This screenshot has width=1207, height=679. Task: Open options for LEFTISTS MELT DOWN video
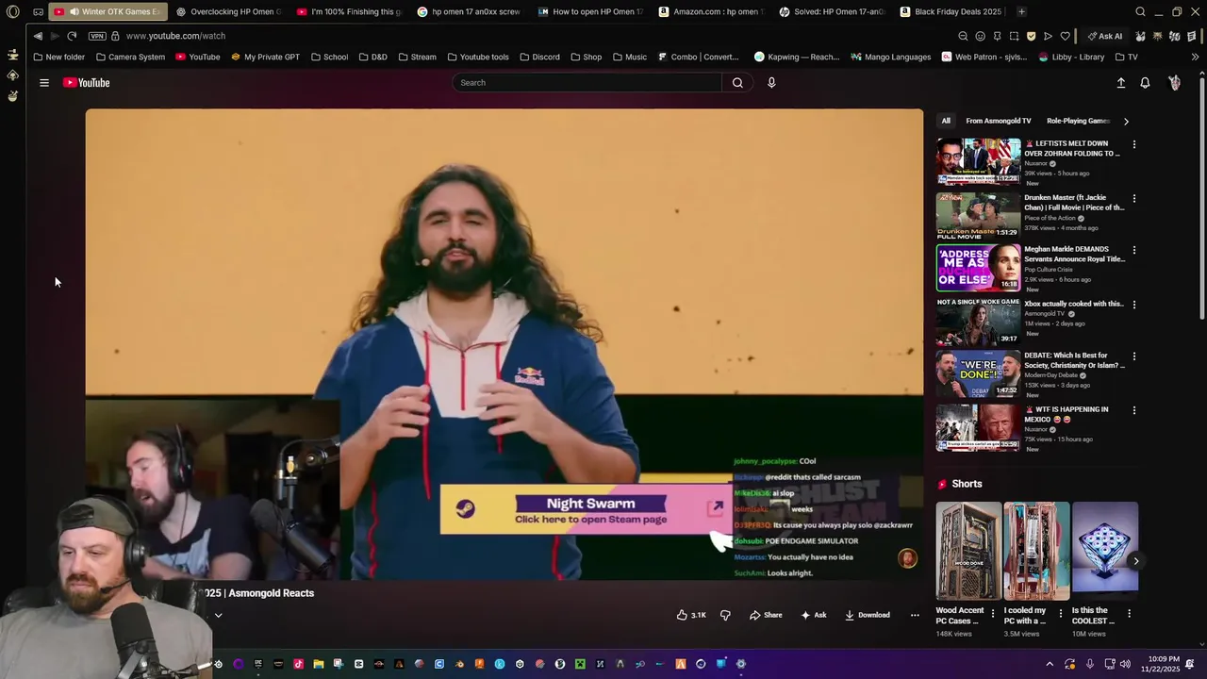click(1134, 144)
